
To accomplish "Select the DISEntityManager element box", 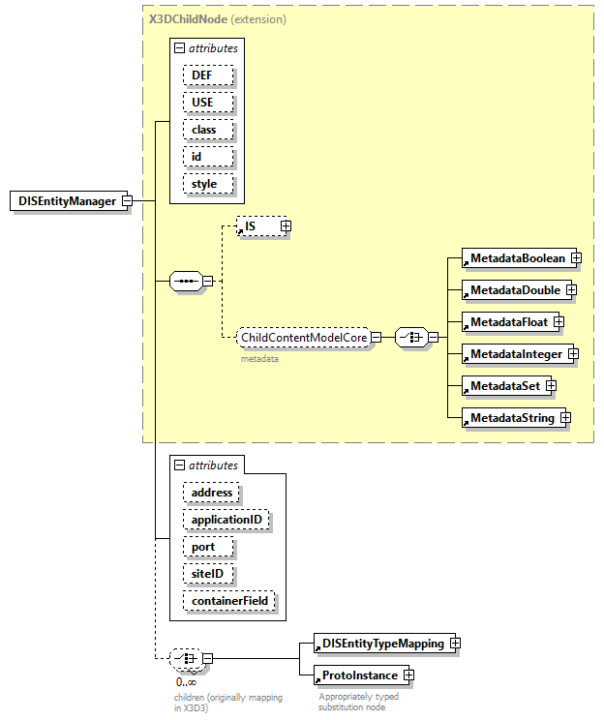I will [x=69, y=201].
